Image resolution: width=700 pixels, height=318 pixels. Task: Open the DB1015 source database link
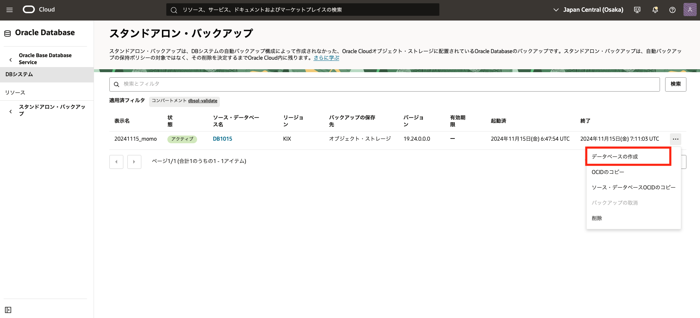(222, 139)
